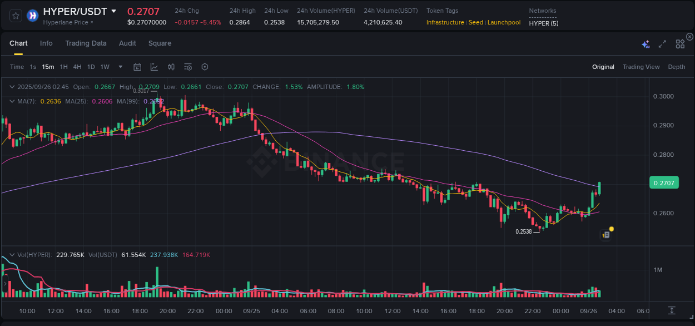695x326 pixels.
Task: Open chart settings via the hexagon icon
Action: (x=205, y=67)
